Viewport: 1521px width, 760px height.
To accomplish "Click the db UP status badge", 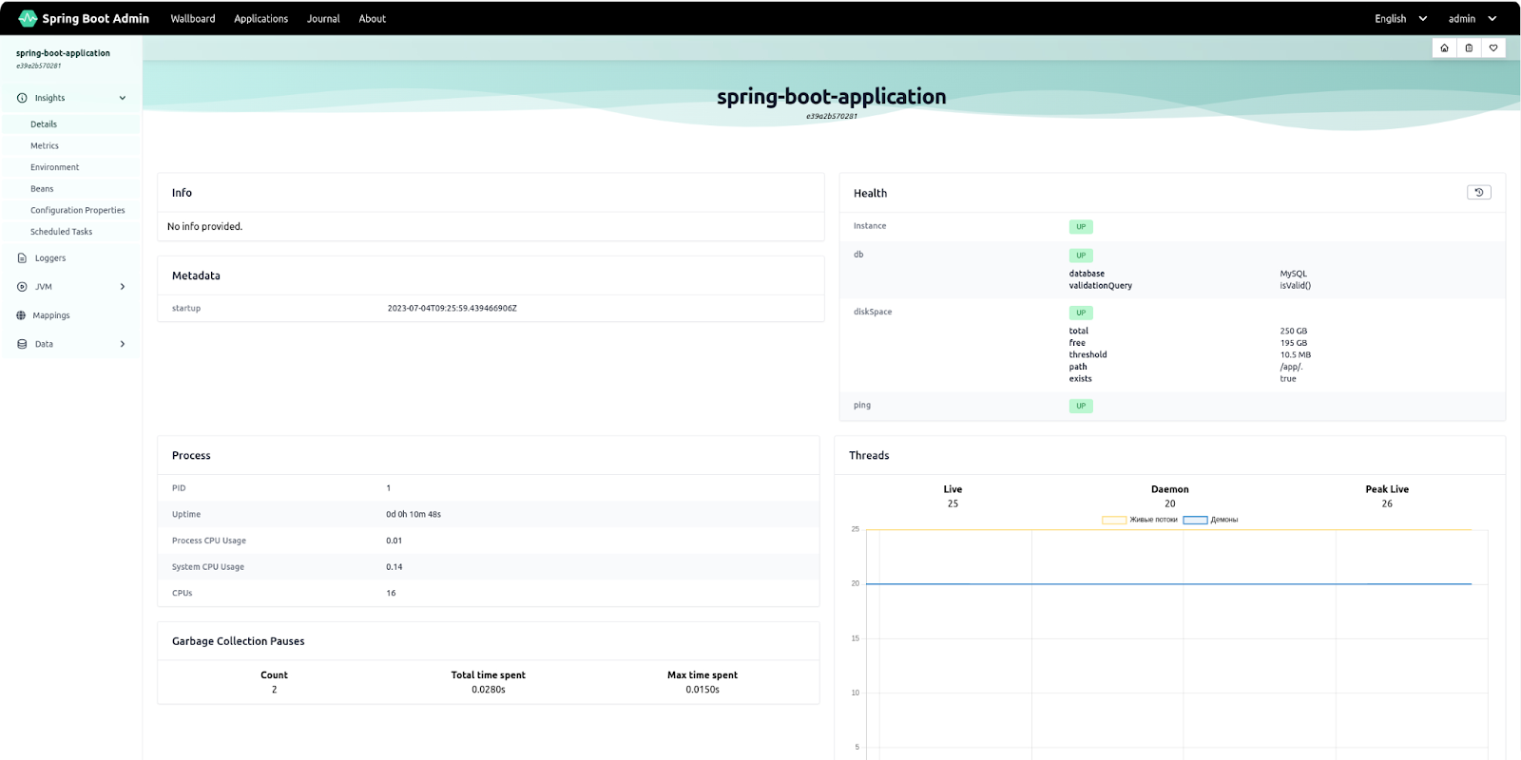I will click(1081, 256).
